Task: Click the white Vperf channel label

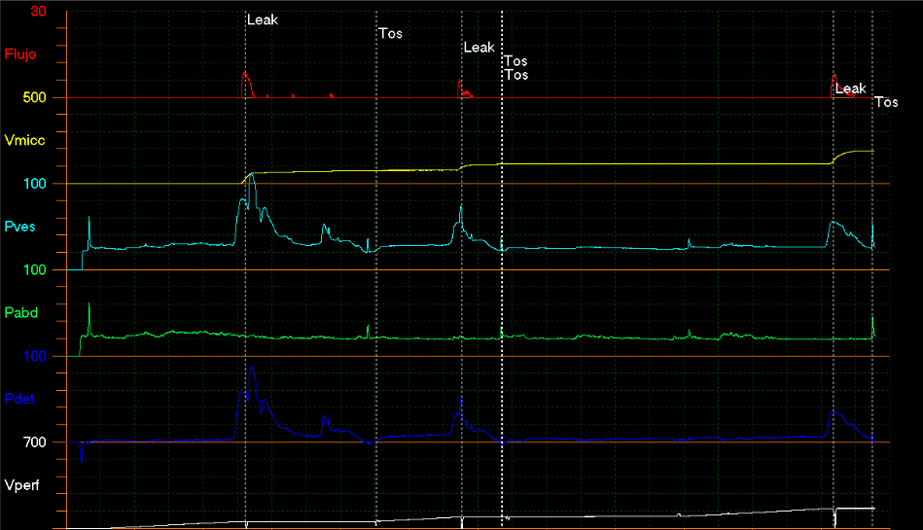Action: pos(22,484)
